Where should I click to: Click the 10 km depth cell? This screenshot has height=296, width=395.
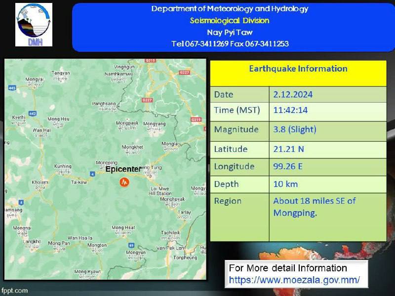click(x=286, y=184)
